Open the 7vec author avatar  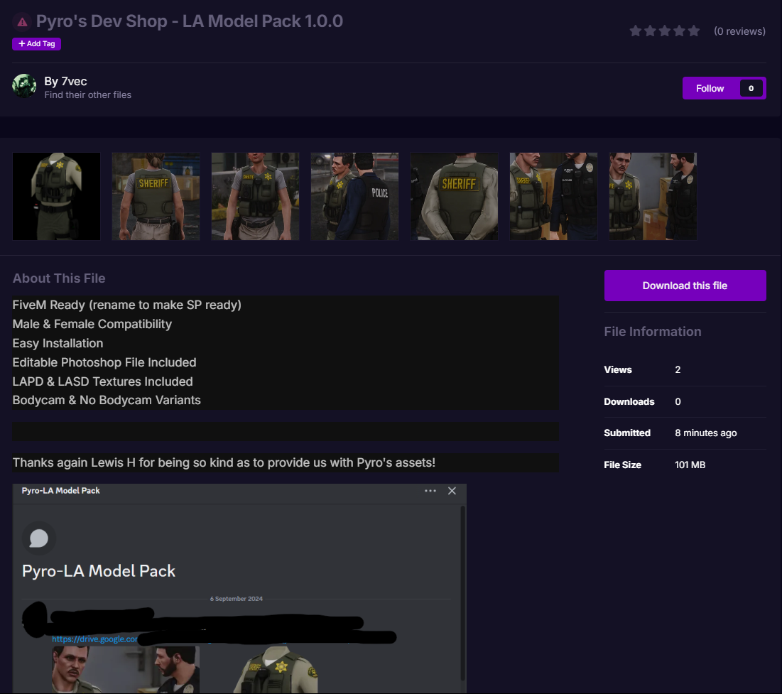pos(24,86)
